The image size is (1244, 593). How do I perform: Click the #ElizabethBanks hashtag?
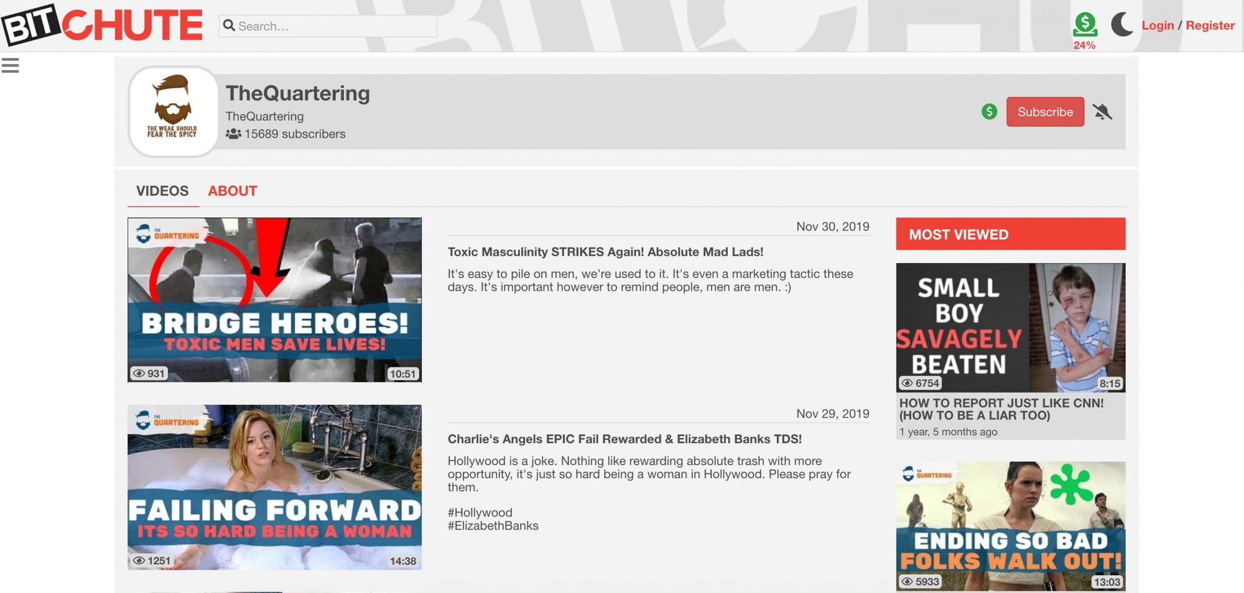click(x=493, y=526)
